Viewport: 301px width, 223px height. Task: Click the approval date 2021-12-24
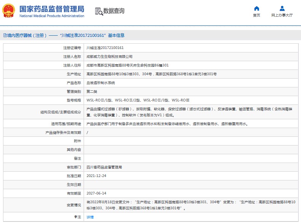click(x=97, y=176)
